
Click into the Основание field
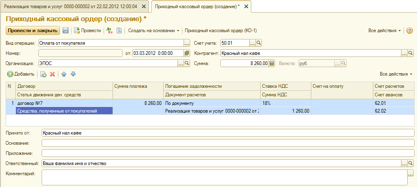228,143
